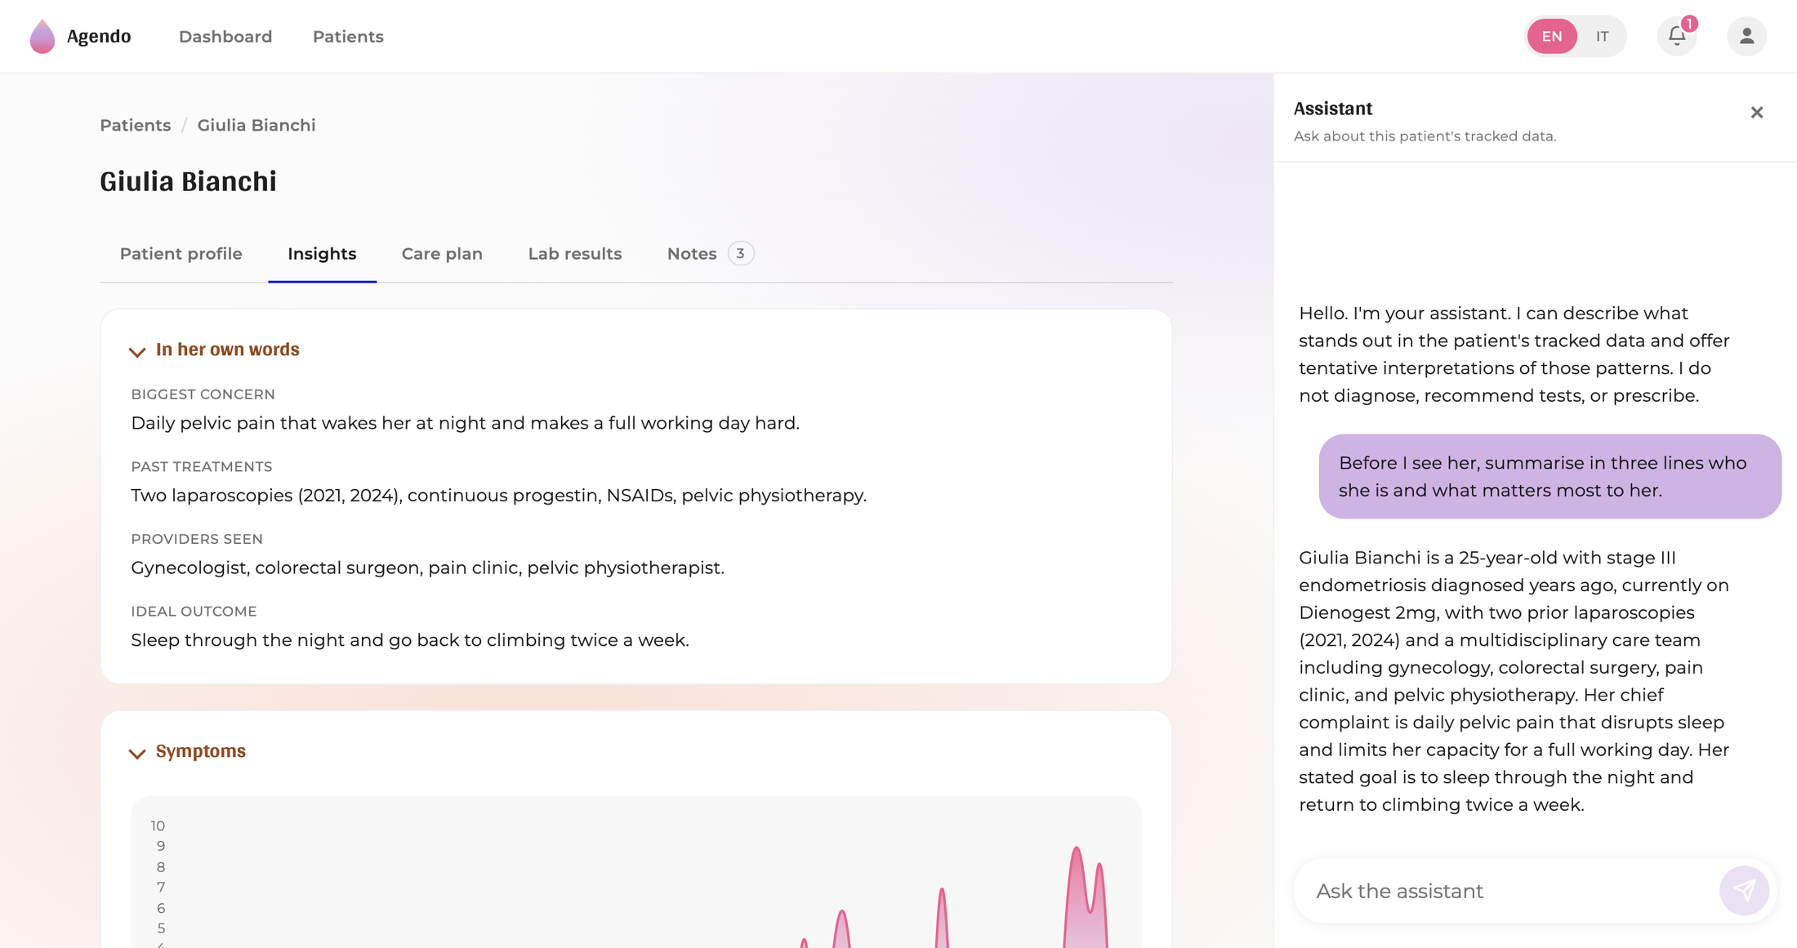The height and width of the screenshot is (948, 1797).
Task: Switch to the Care plan tab
Action: pos(442,254)
